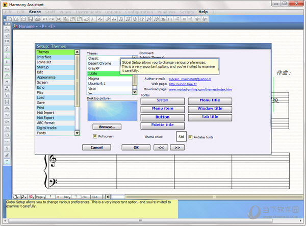Viewport: 306px width, 226px height.
Task: Click the question mark help palette icon
Action: pyautogui.click(x=7, y=162)
